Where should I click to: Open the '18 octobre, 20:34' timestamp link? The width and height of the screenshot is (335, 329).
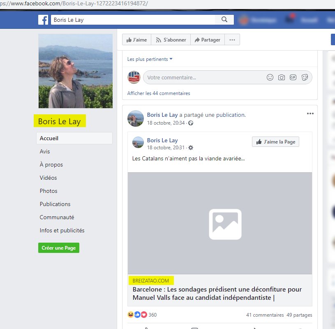click(166, 123)
